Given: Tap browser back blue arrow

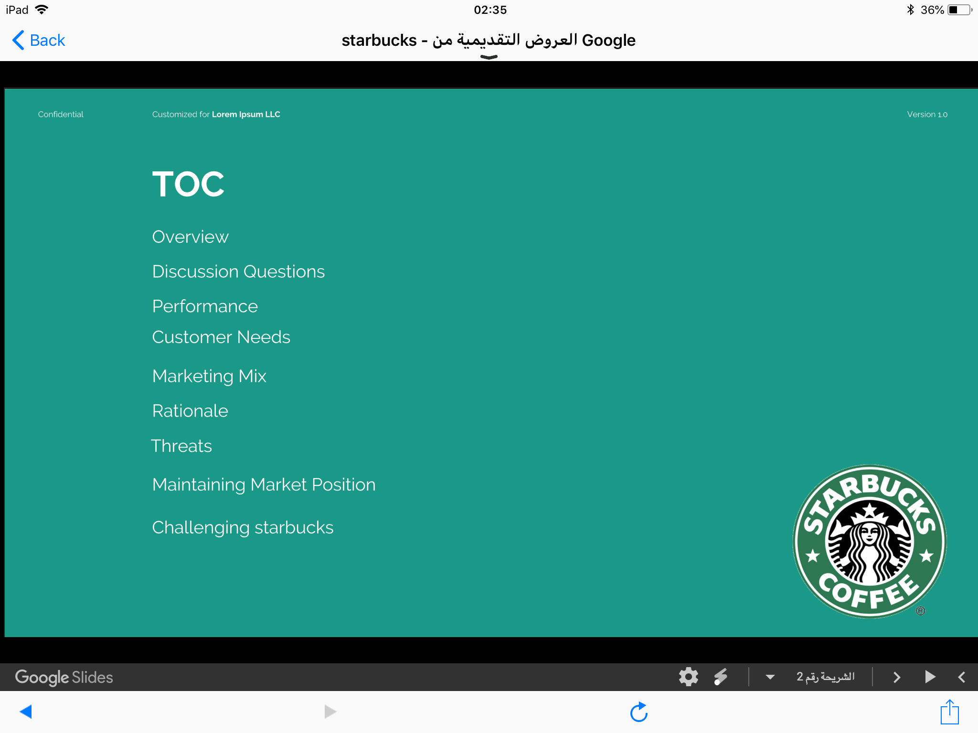Looking at the screenshot, I should click(x=26, y=712).
